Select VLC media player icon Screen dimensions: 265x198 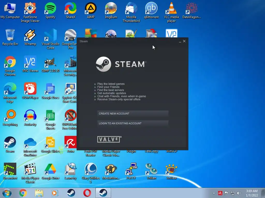(x=171, y=12)
